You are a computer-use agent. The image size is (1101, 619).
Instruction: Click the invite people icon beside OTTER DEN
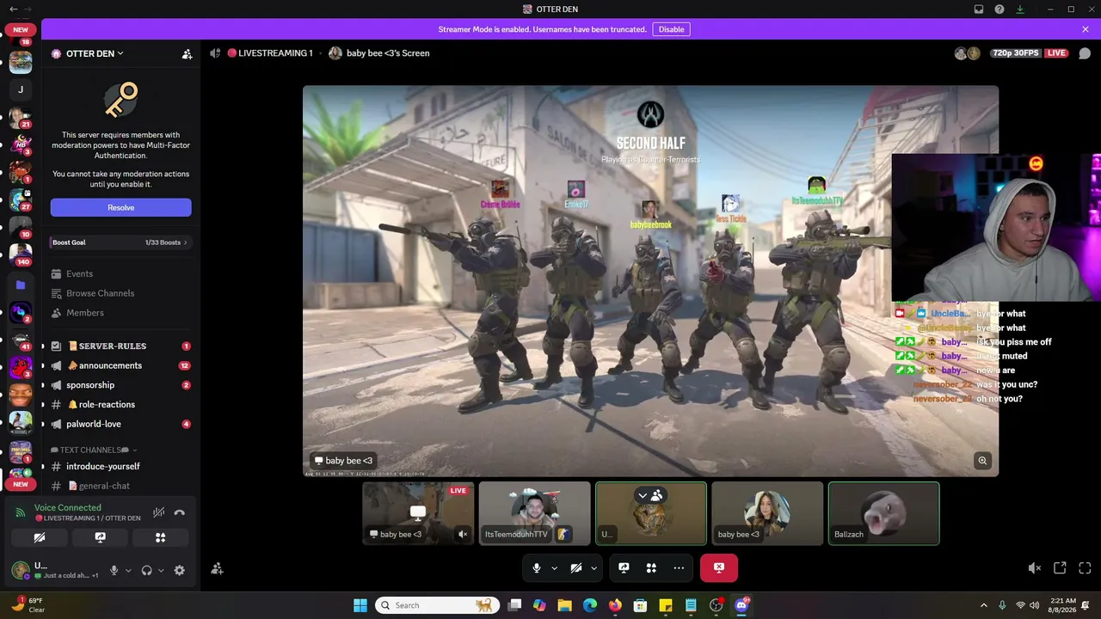point(187,53)
